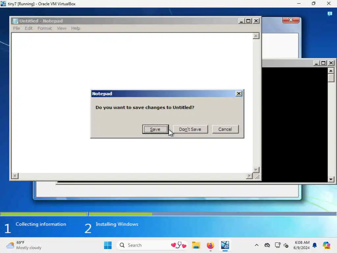The width and height of the screenshot is (337, 253).
Task: Open File Explorer from the taskbar
Action: [x=196, y=245]
